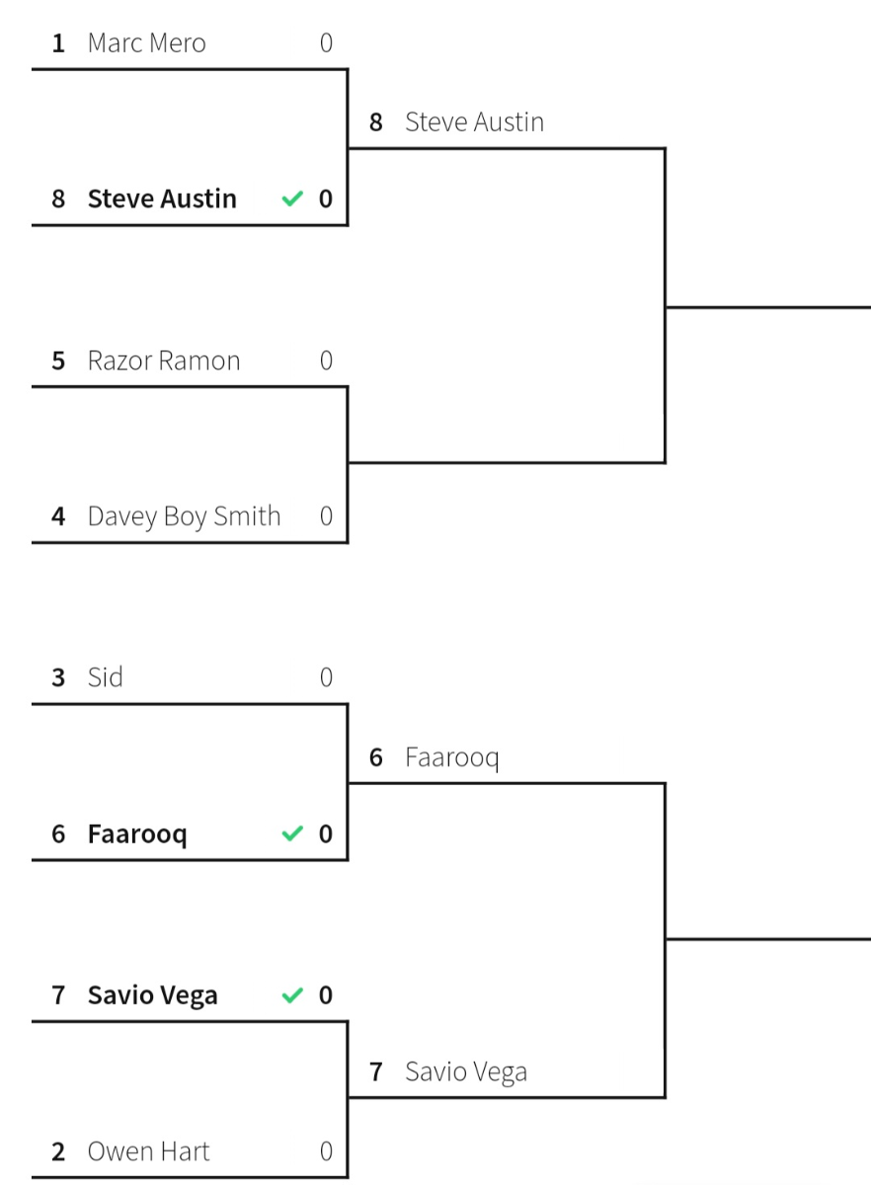This screenshot has height=1185, width=871.
Task: Select the bold Steve Austin first-round entry
Action: pos(162,199)
